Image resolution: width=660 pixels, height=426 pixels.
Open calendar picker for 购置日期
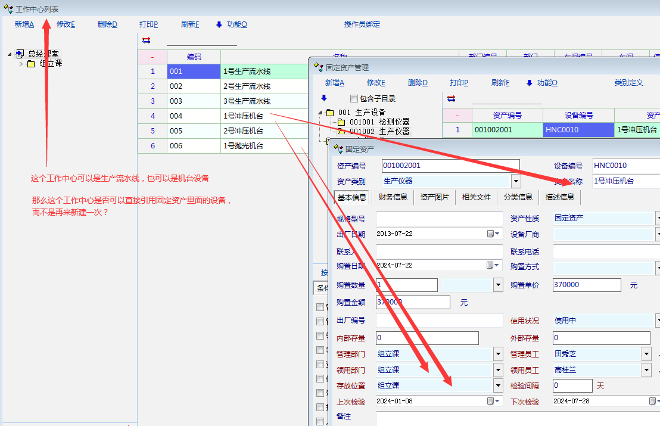[491, 265]
